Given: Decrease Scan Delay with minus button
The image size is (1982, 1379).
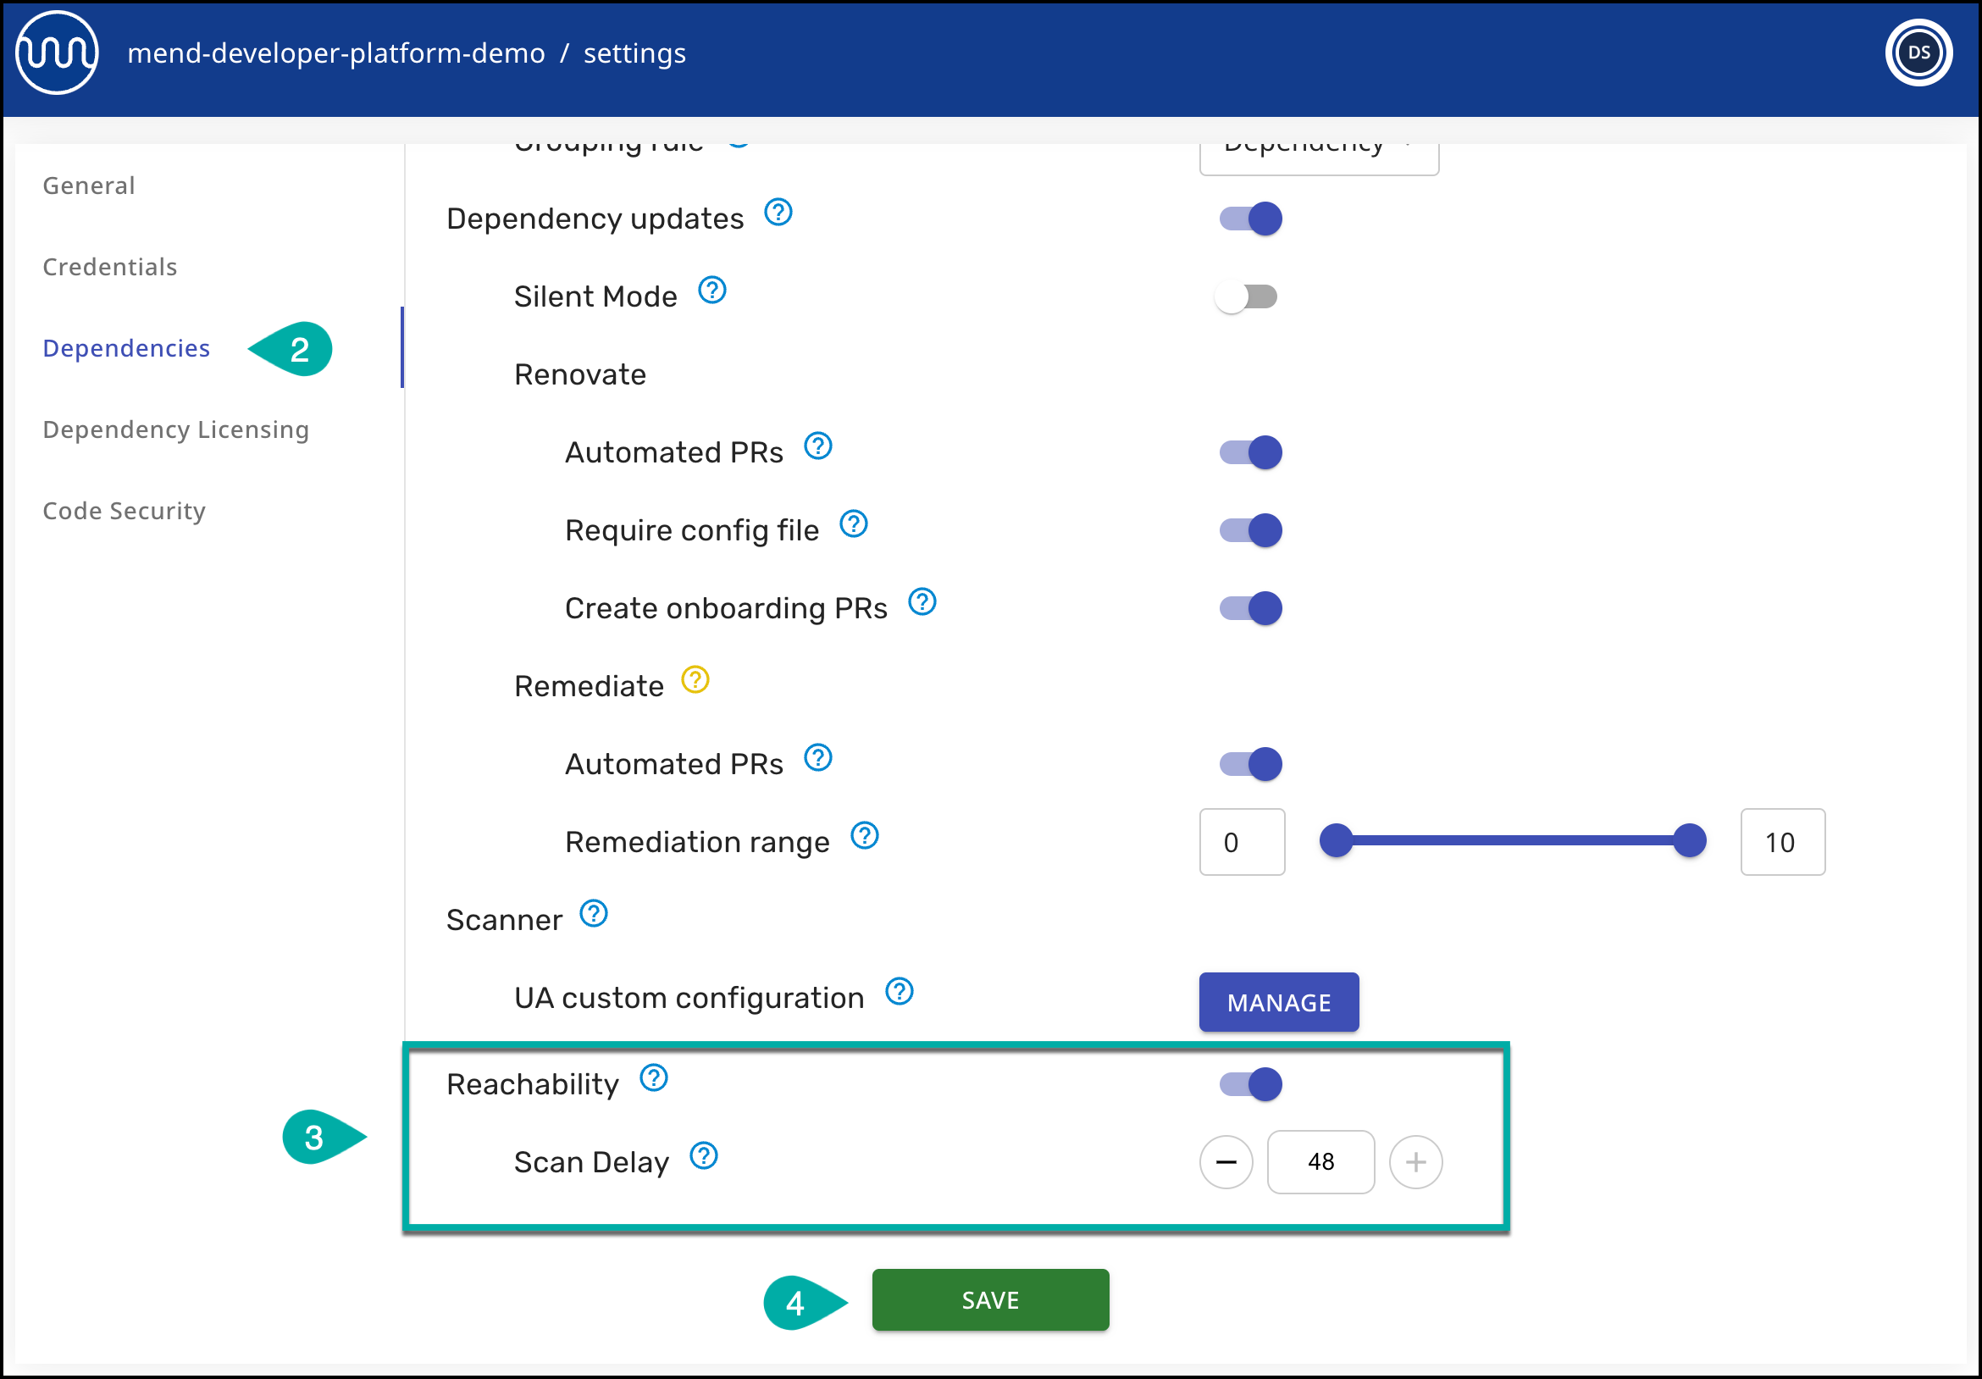Looking at the screenshot, I should tap(1226, 1162).
